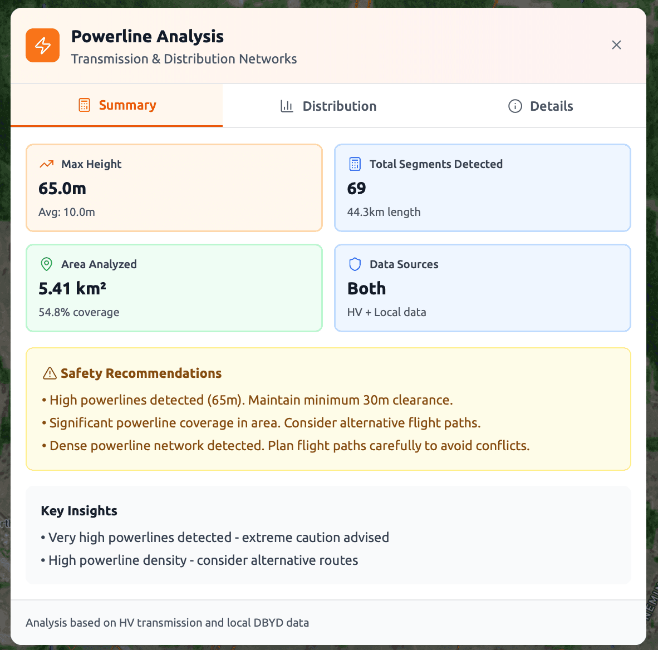The width and height of the screenshot is (658, 650).
Task: Click the location pin icon beside Area Analyzed
Action: [x=47, y=264]
